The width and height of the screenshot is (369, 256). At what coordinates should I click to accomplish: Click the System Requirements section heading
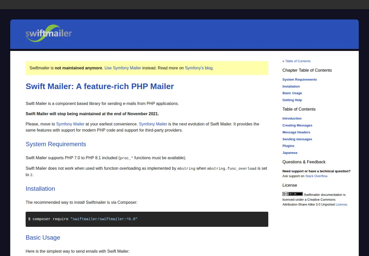pyautogui.click(x=56, y=144)
